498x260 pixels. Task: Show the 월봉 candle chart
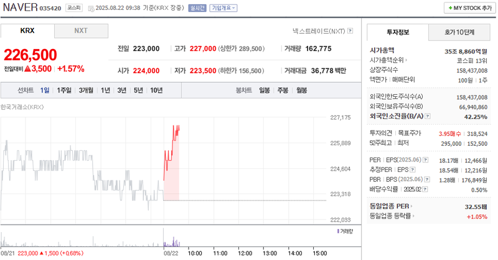pos(302,91)
